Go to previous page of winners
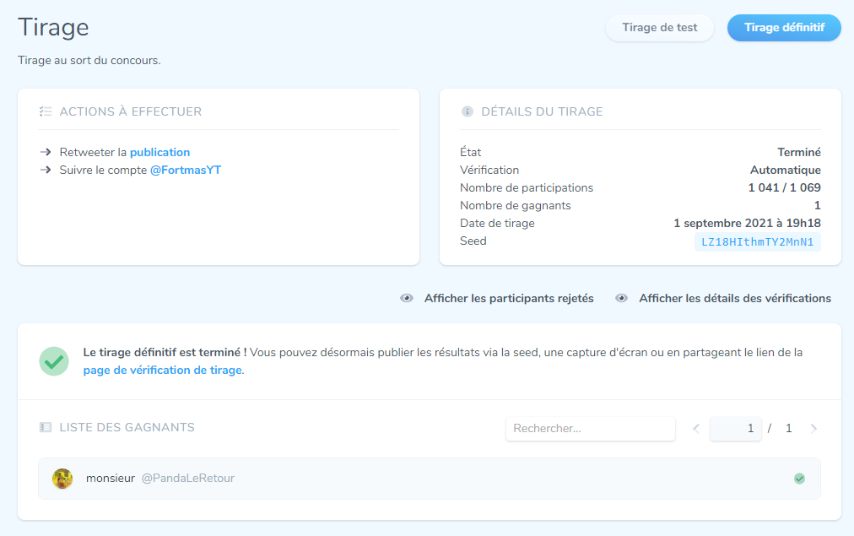Image resolution: width=854 pixels, height=536 pixels. click(696, 429)
